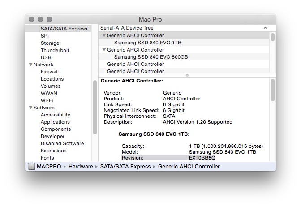Select Developer in the sidebar
This screenshot has height=207, width=301.
52,136
